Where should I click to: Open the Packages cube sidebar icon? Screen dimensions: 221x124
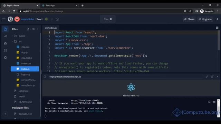coord(6,43)
